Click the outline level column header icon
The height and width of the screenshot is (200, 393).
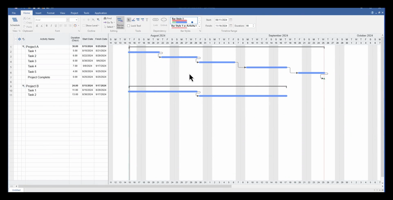[24, 39]
